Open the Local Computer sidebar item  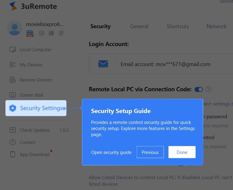(x=31, y=50)
